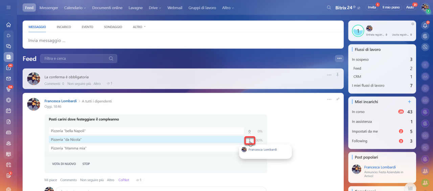Open the Feed document icon in sidebar
The height and width of the screenshot is (191, 433).
[8, 57]
